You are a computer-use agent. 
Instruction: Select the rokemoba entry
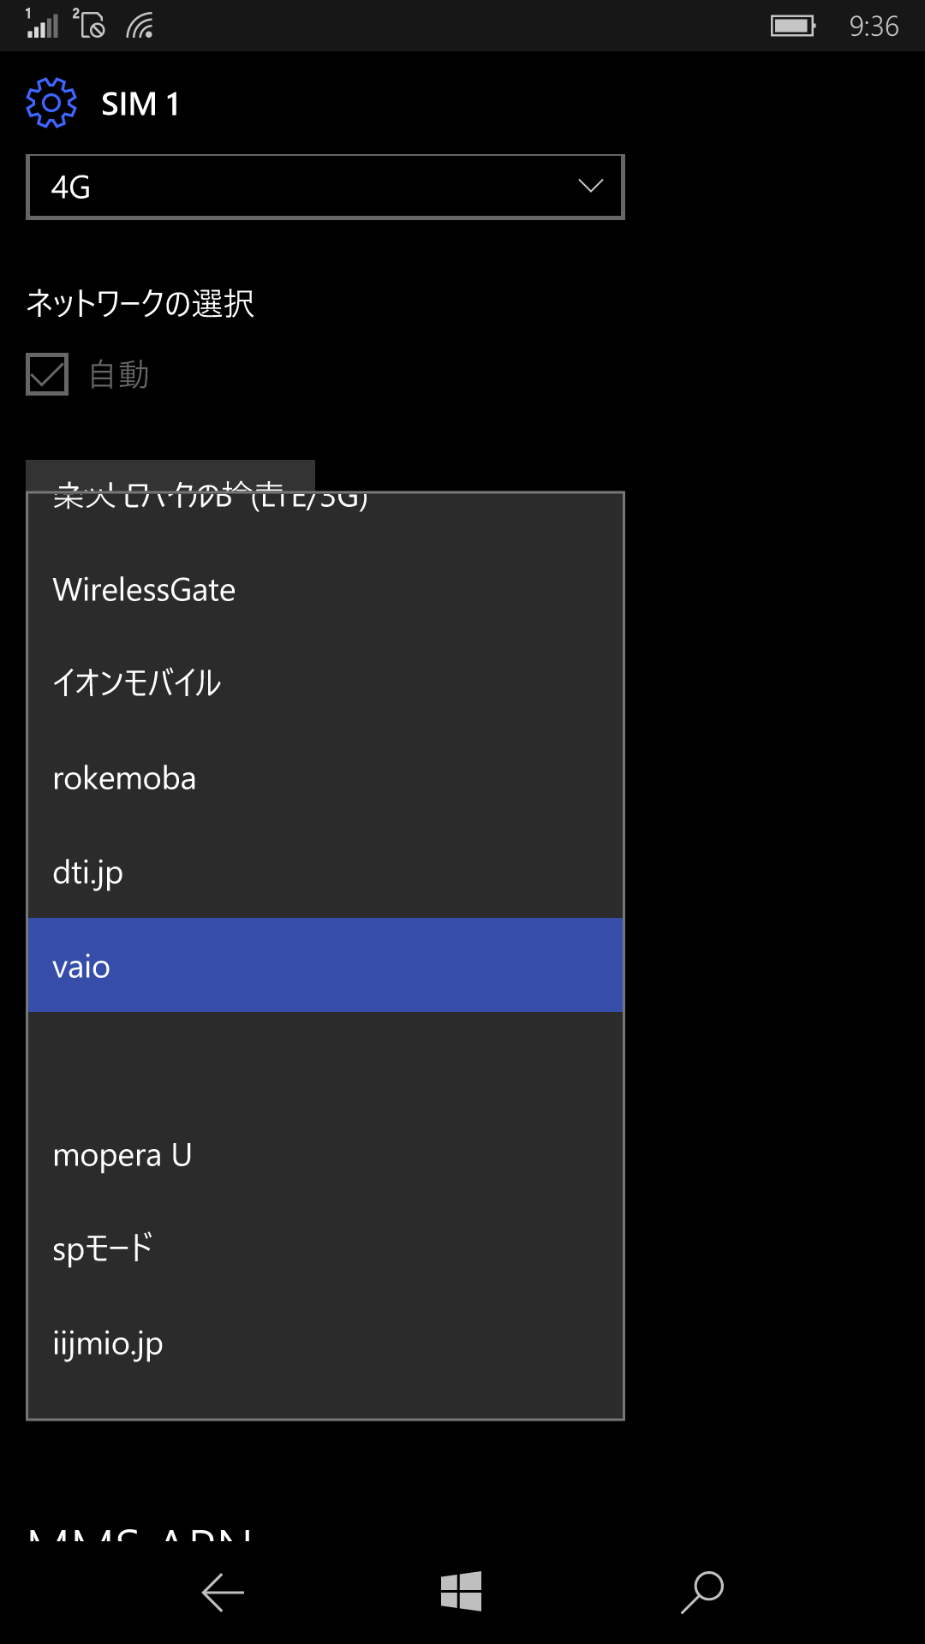[325, 778]
